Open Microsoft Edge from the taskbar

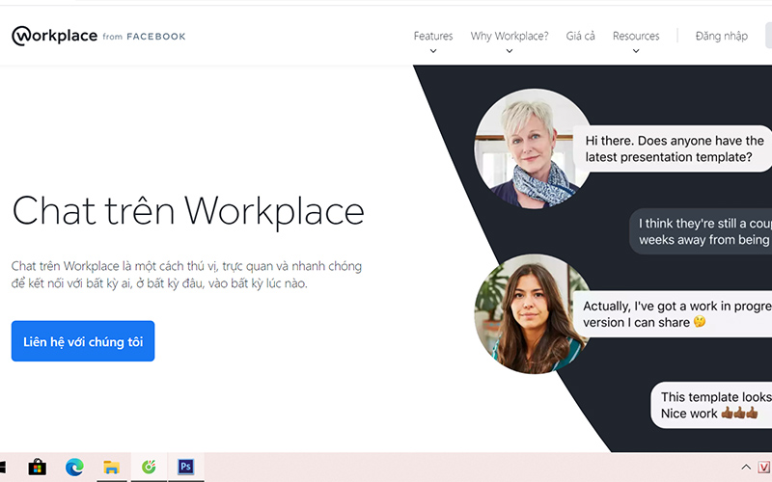74,467
